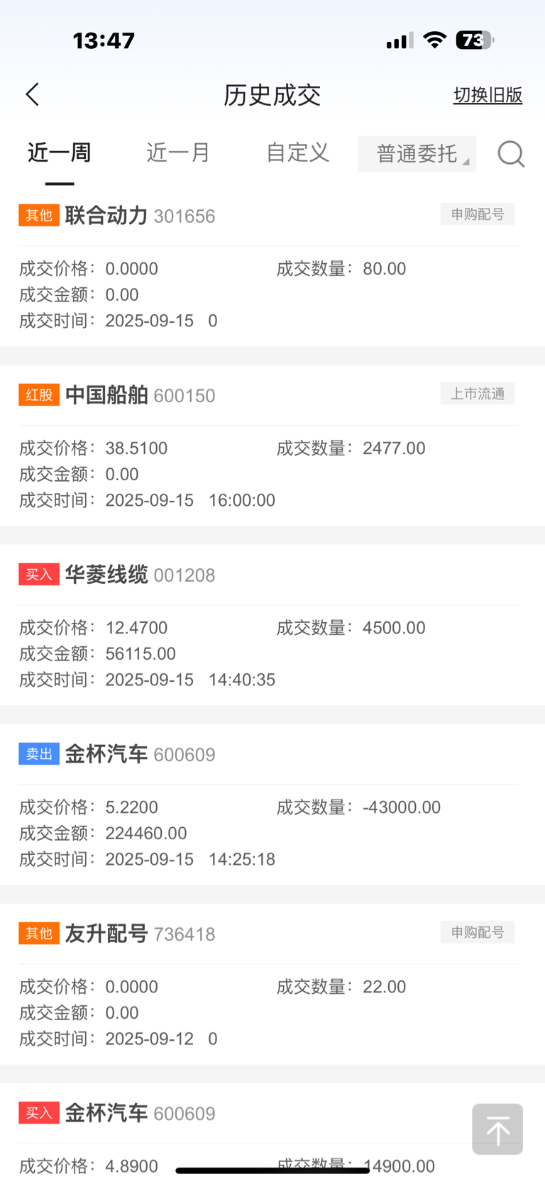This screenshot has height=1184, width=545.
Task: Tap the back arrow icon
Action: [33, 94]
